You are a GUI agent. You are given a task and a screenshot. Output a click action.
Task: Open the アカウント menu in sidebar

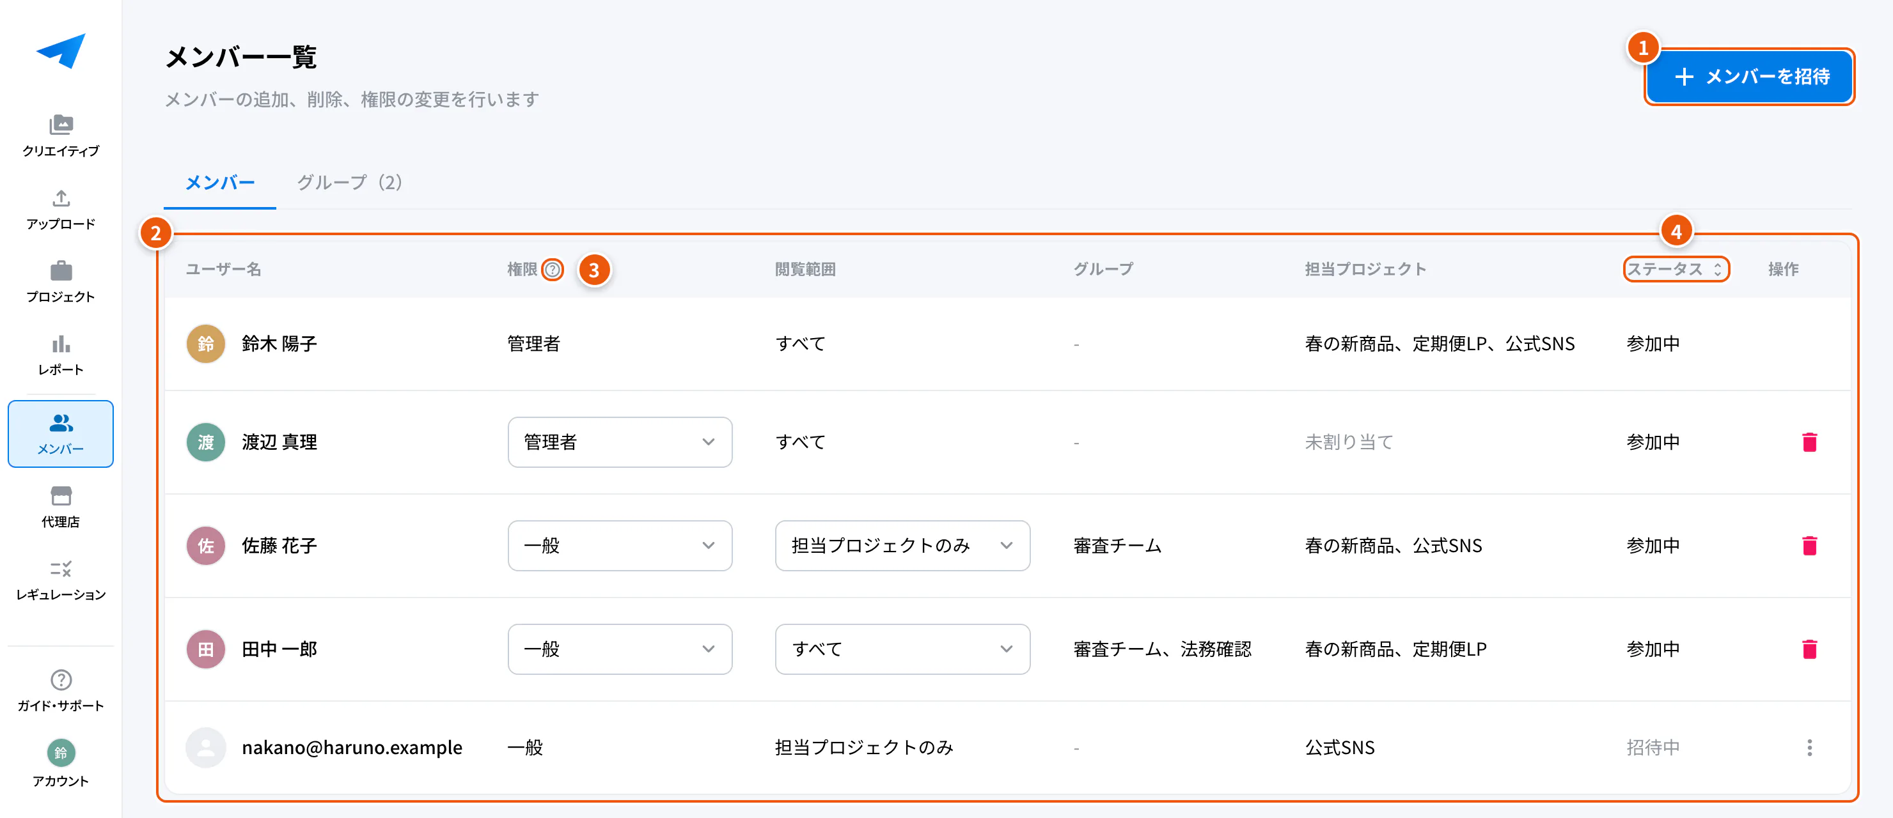61,764
